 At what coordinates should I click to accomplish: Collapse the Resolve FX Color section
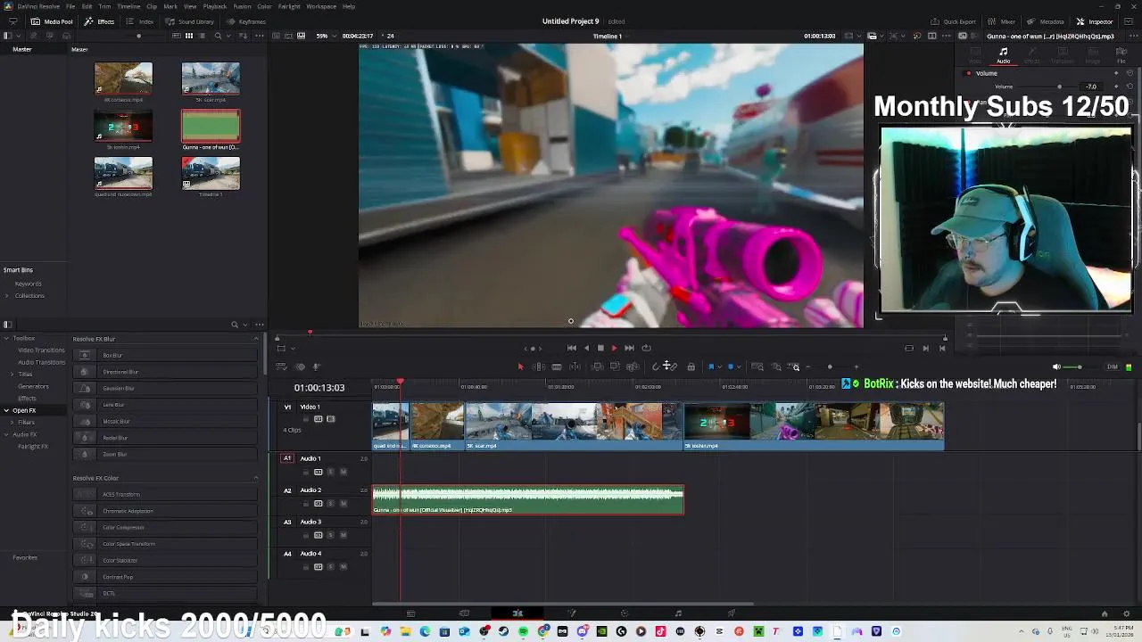256,478
